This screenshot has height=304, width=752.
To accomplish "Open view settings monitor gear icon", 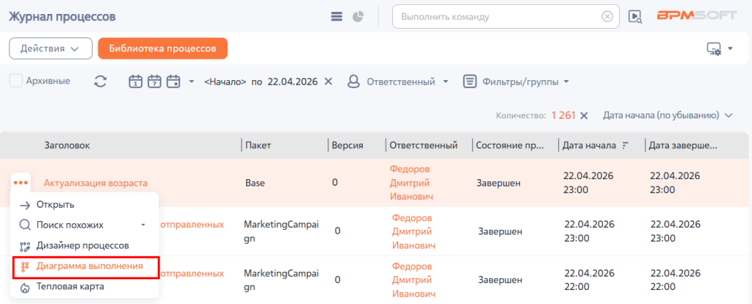I will (714, 49).
